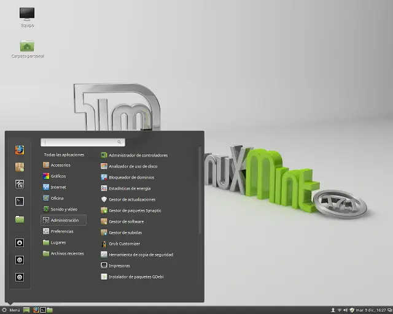Open the file manager folder in favorites sidebar

click(20, 219)
